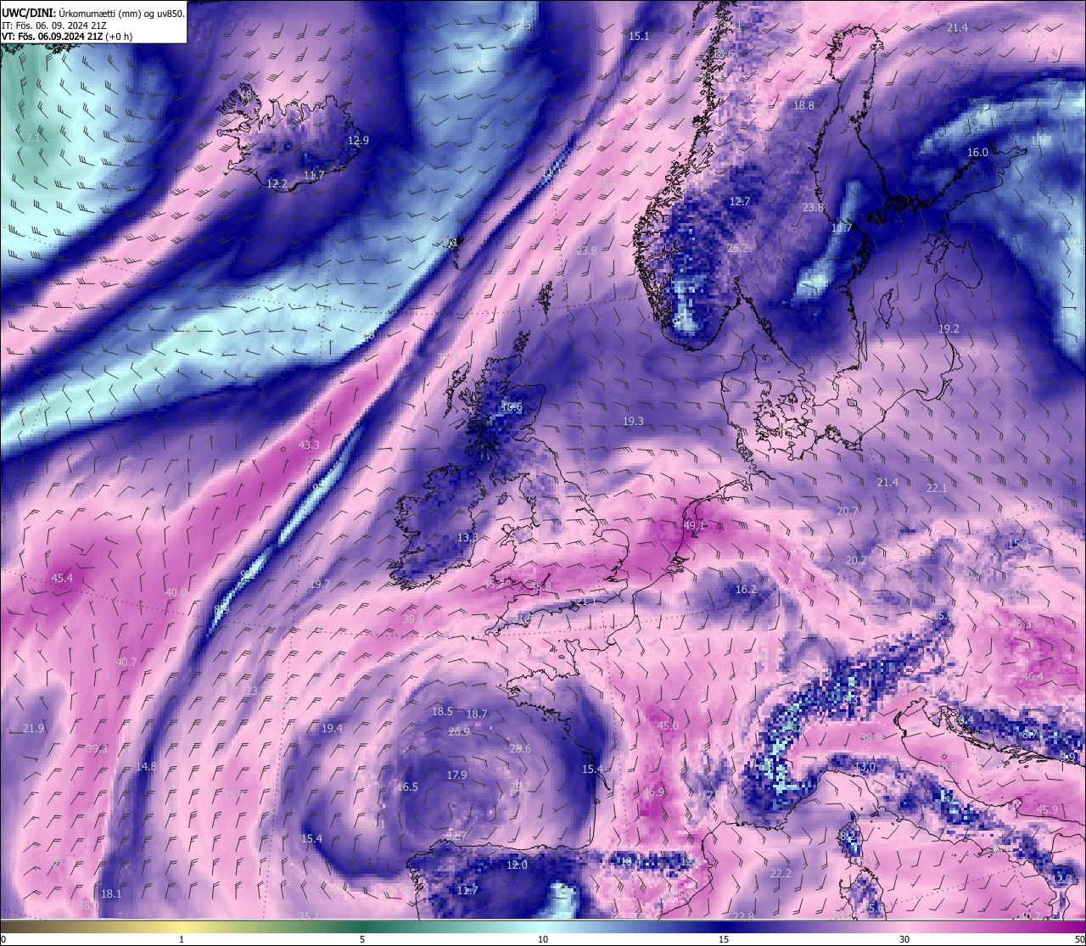Click the 26.2 value over southern Norway

pyautogui.click(x=738, y=248)
